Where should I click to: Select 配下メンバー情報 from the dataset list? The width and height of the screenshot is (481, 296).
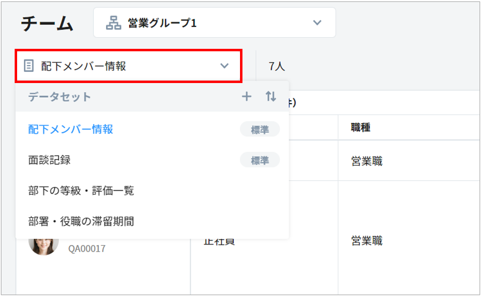71,129
